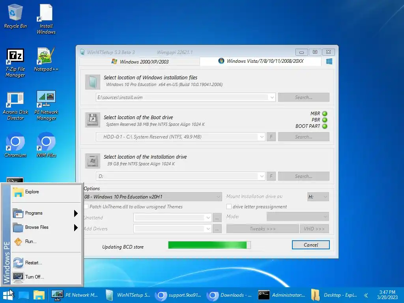Launch Chromium desktop shortcut
This screenshot has width=404, height=303.
[x=15, y=145]
